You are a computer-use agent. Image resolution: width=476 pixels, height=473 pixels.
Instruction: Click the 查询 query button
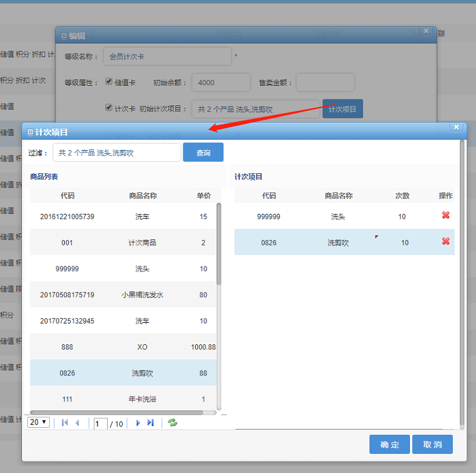tap(203, 152)
